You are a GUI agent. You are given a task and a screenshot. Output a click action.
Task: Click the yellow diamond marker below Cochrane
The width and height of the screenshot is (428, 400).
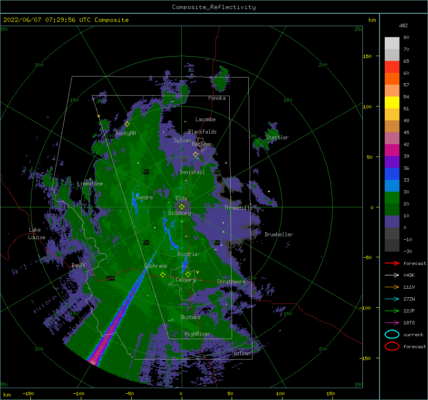click(x=163, y=274)
